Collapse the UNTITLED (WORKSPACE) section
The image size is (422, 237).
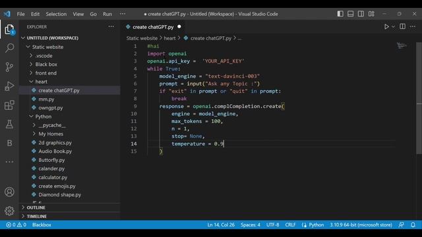[x=23, y=38]
